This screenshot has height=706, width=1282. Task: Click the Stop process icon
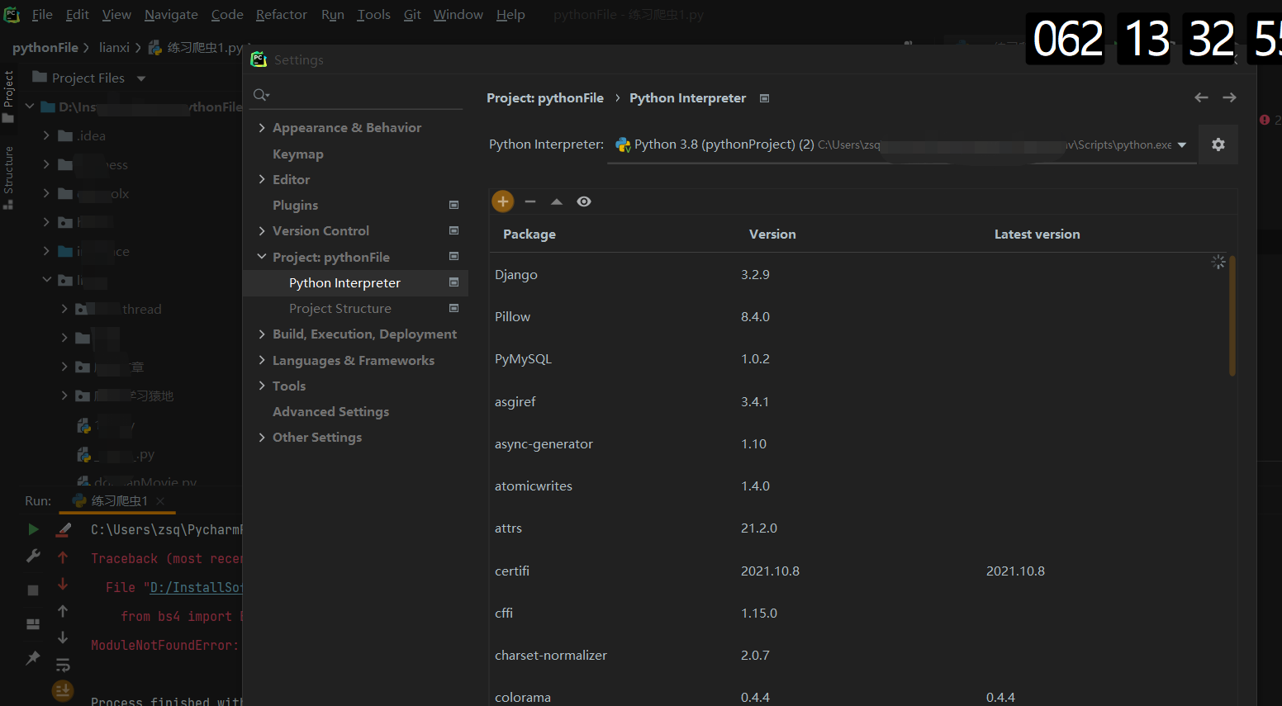click(x=33, y=590)
